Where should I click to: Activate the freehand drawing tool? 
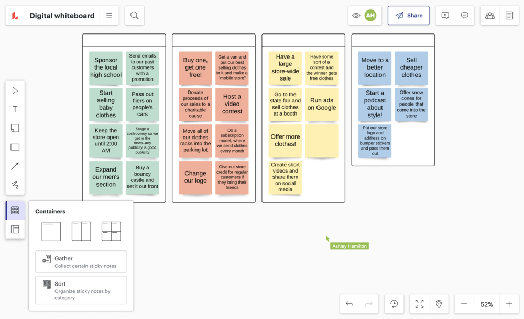(15, 184)
